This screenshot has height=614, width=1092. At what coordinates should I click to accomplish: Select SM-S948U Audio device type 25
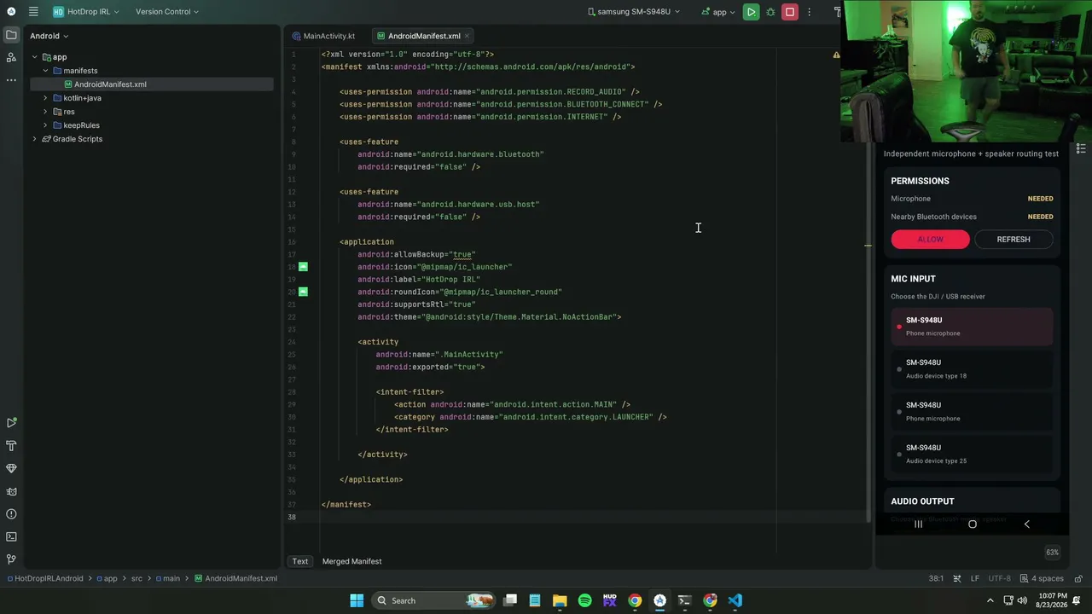[x=972, y=455]
